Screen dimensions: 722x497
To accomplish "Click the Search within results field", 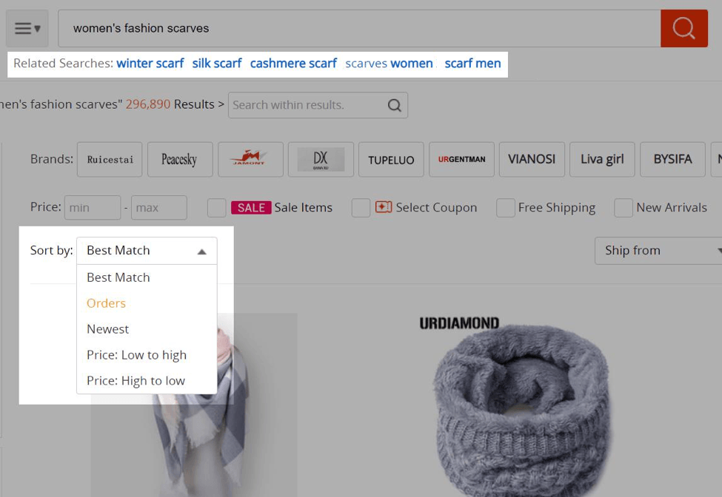I will pyautogui.click(x=318, y=105).
